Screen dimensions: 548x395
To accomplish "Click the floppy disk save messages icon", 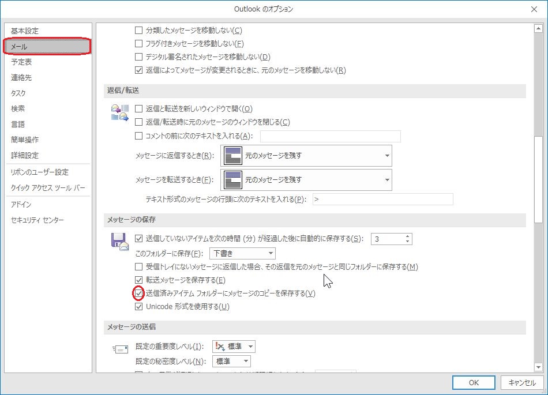I will click(x=120, y=242).
